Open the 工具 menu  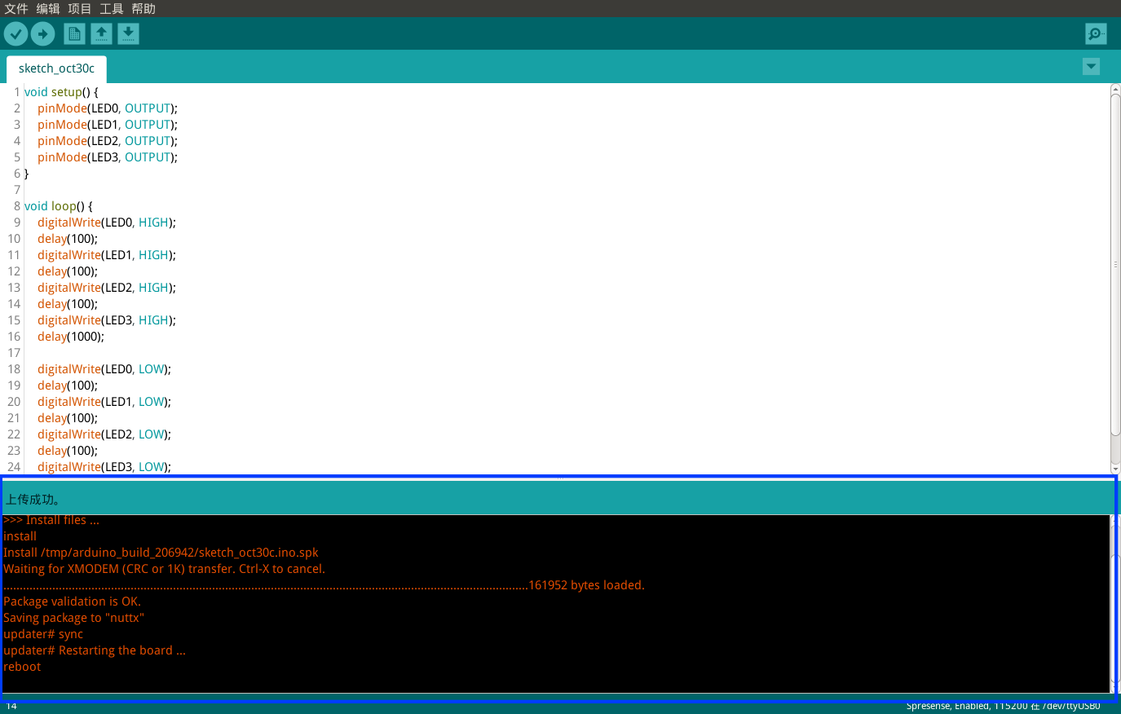click(x=112, y=8)
